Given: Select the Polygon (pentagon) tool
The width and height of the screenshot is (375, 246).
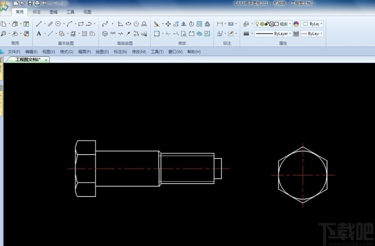Looking at the screenshot, I should click(x=136, y=24).
